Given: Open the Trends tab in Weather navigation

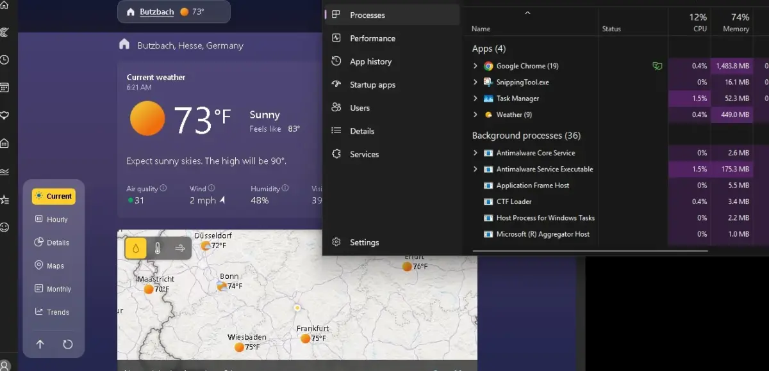Looking at the screenshot, I should click(x=54, y=312).
